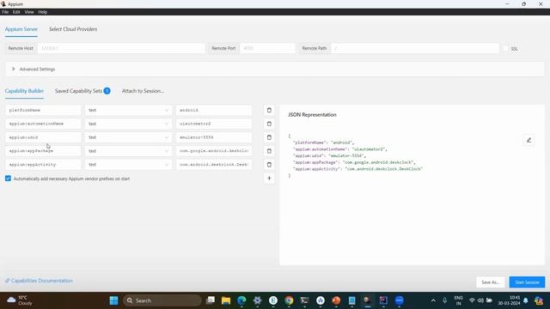Click the value field containing emulator-5554
The height and width of the screenshot is (309, 550).
click(214, 137)
